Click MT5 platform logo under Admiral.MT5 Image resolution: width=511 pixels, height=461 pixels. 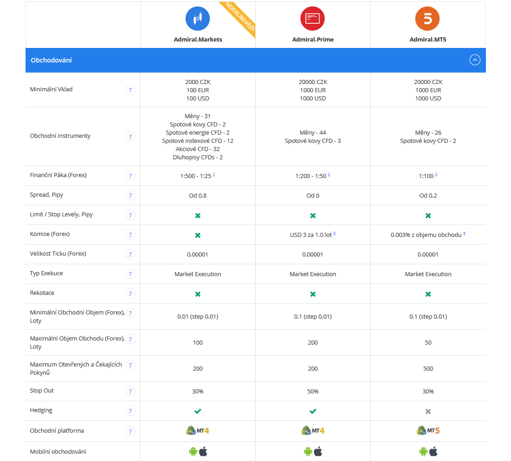click(428, 431)
